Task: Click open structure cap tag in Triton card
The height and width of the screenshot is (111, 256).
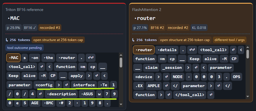Action: point(58,40)
